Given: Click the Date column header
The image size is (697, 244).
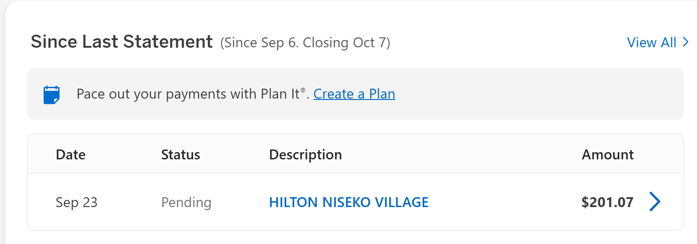Looking at the screenshot, I should pos(71,155).
